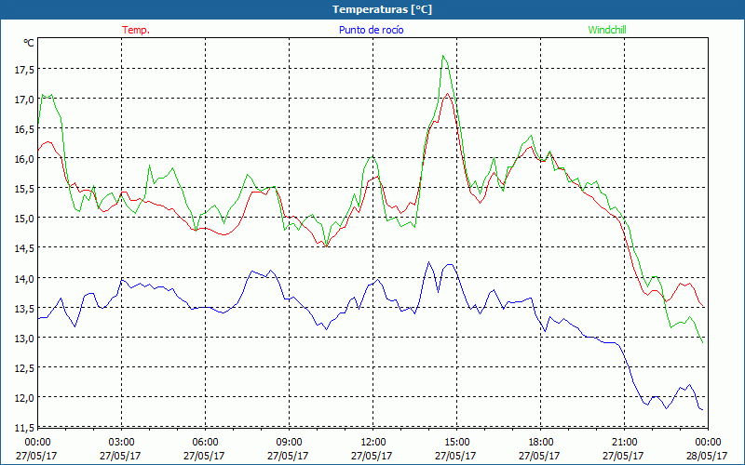
Task: Click the chart title "Temperaturas [°C]"
Action: click(x=382, y=9)
